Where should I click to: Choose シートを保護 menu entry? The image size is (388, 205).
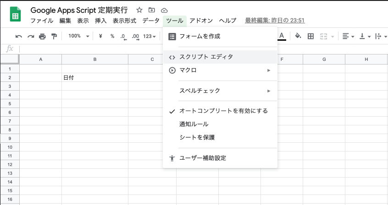click(220, 137)
